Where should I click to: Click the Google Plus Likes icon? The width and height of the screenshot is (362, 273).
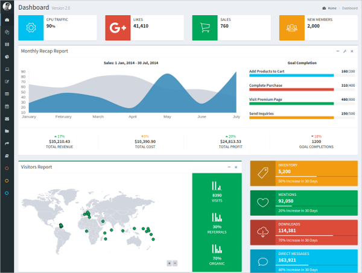(118, 27)
